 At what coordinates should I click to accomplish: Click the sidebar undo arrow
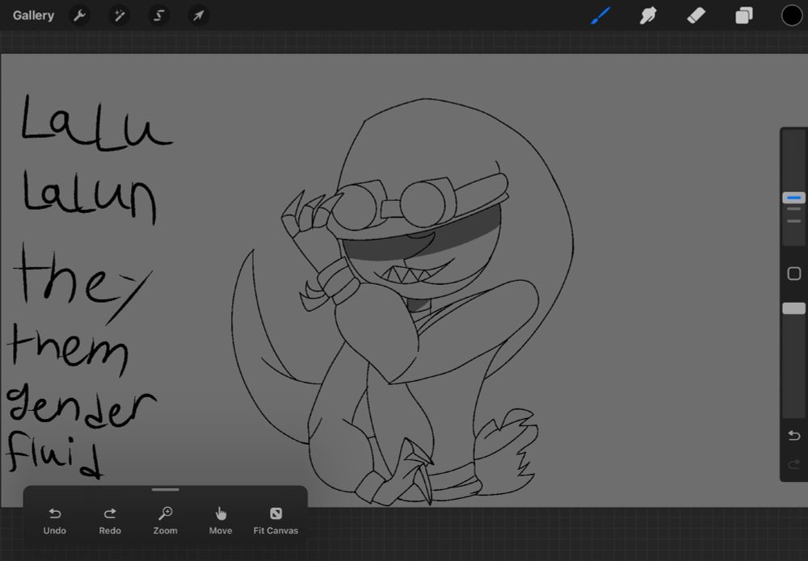[x=794, y=436]
